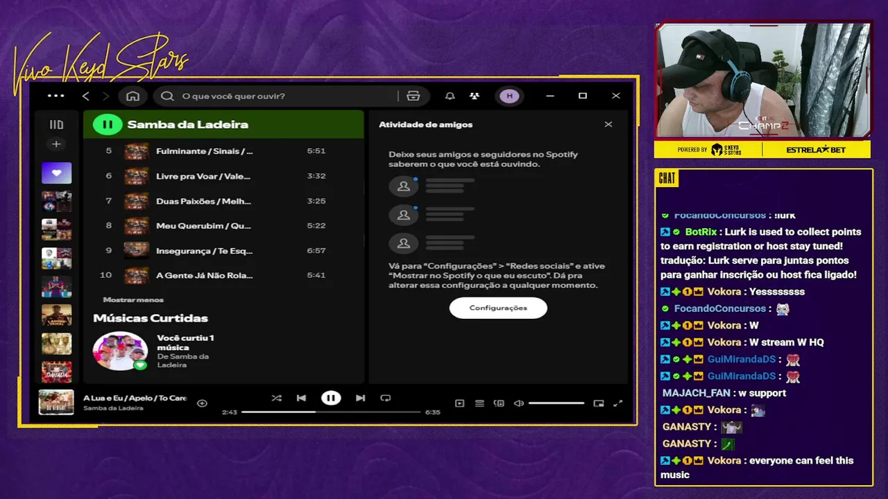Image resolution: width=888 pixels, height=499 pixels.
Task: Open the third library playlist thumbnail
Action: 56,229
